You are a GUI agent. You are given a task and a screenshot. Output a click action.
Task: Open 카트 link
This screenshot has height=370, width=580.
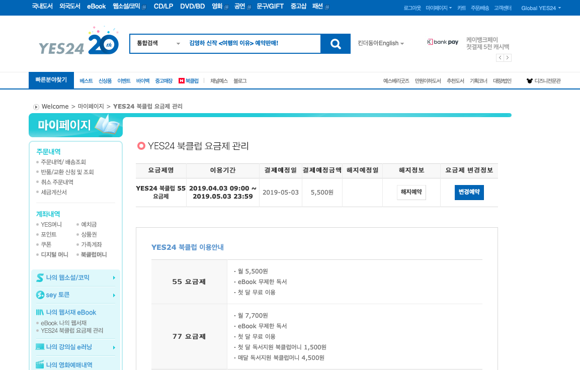[x=462, y=8]
